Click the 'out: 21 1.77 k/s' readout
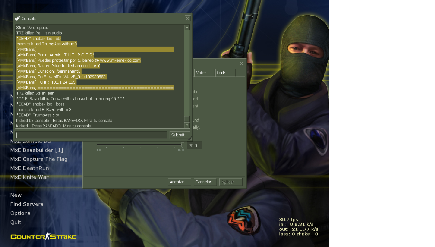The image size is (435, 247). click(298, 229)
